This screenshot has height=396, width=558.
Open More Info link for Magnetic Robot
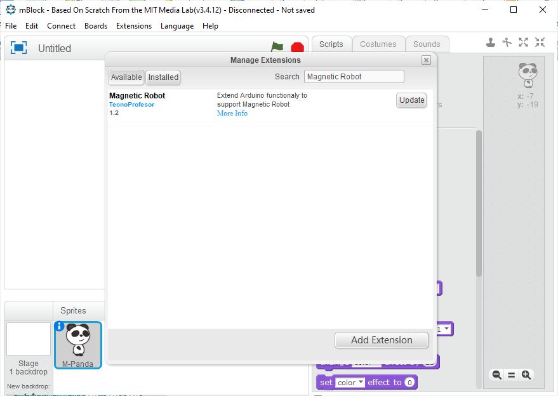point(232,113)
